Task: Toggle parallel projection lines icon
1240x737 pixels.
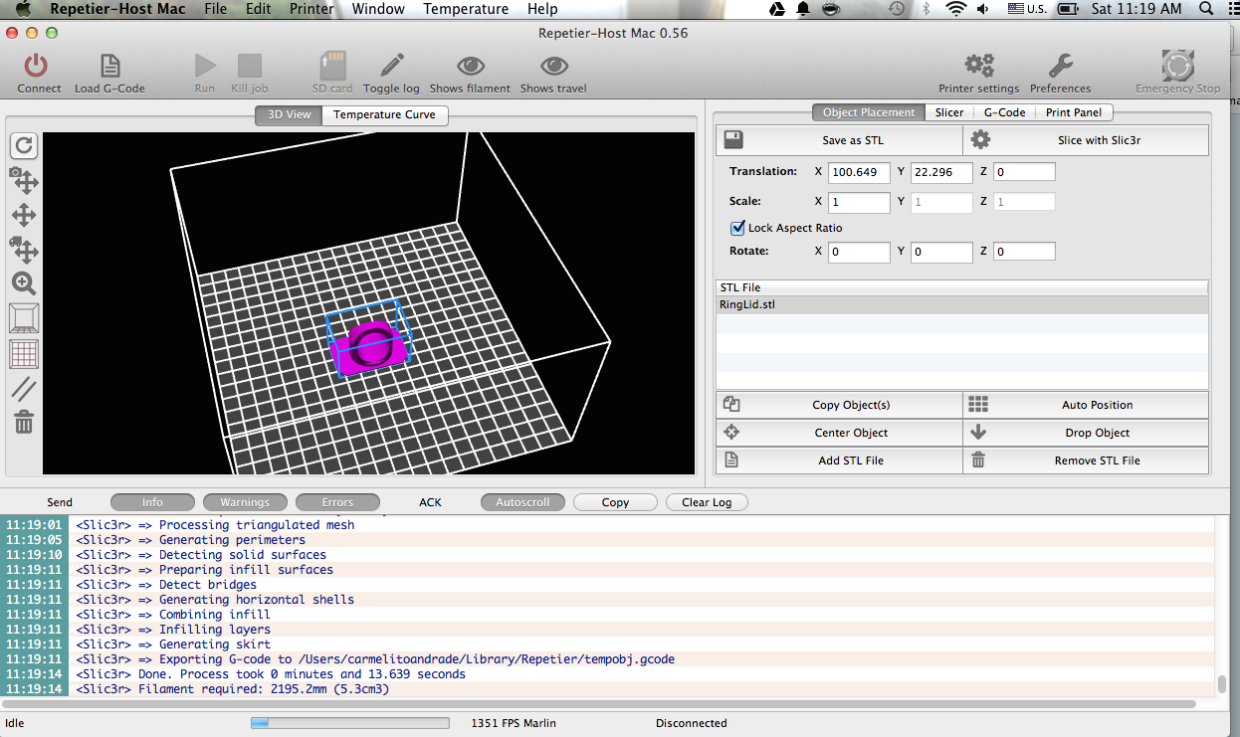Action: point(24,388)
